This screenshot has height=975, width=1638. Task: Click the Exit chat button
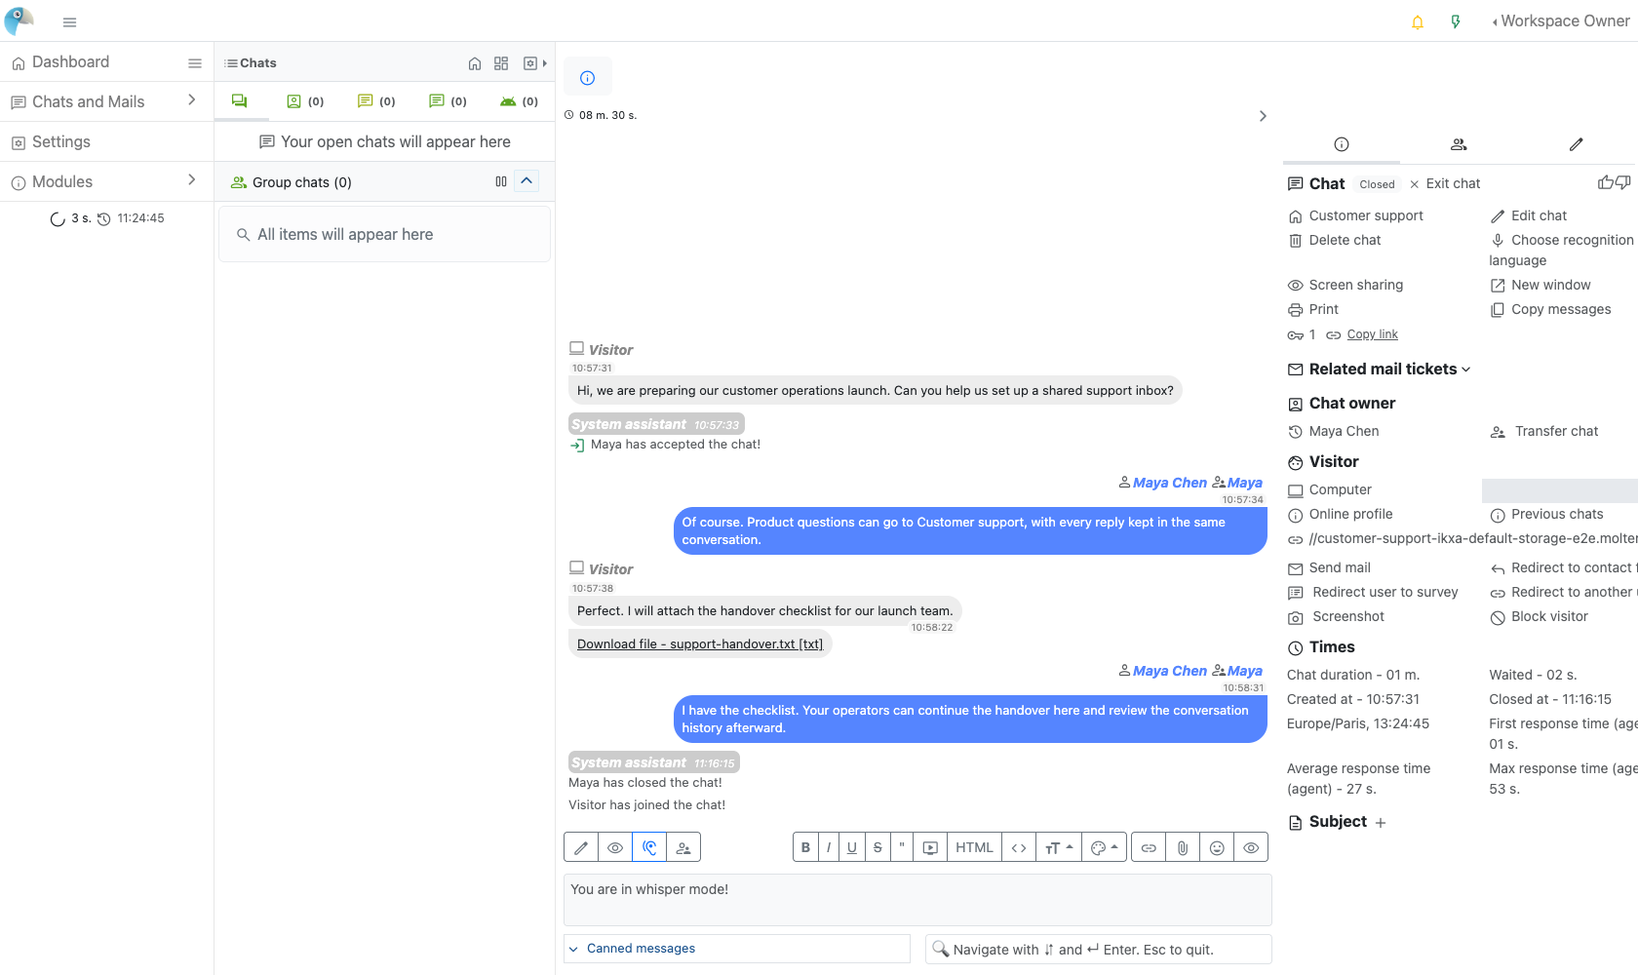(1444, 183)
